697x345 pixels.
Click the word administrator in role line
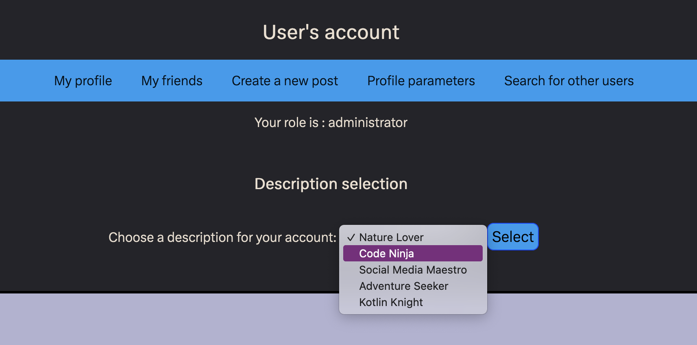[x=368, y=123]
